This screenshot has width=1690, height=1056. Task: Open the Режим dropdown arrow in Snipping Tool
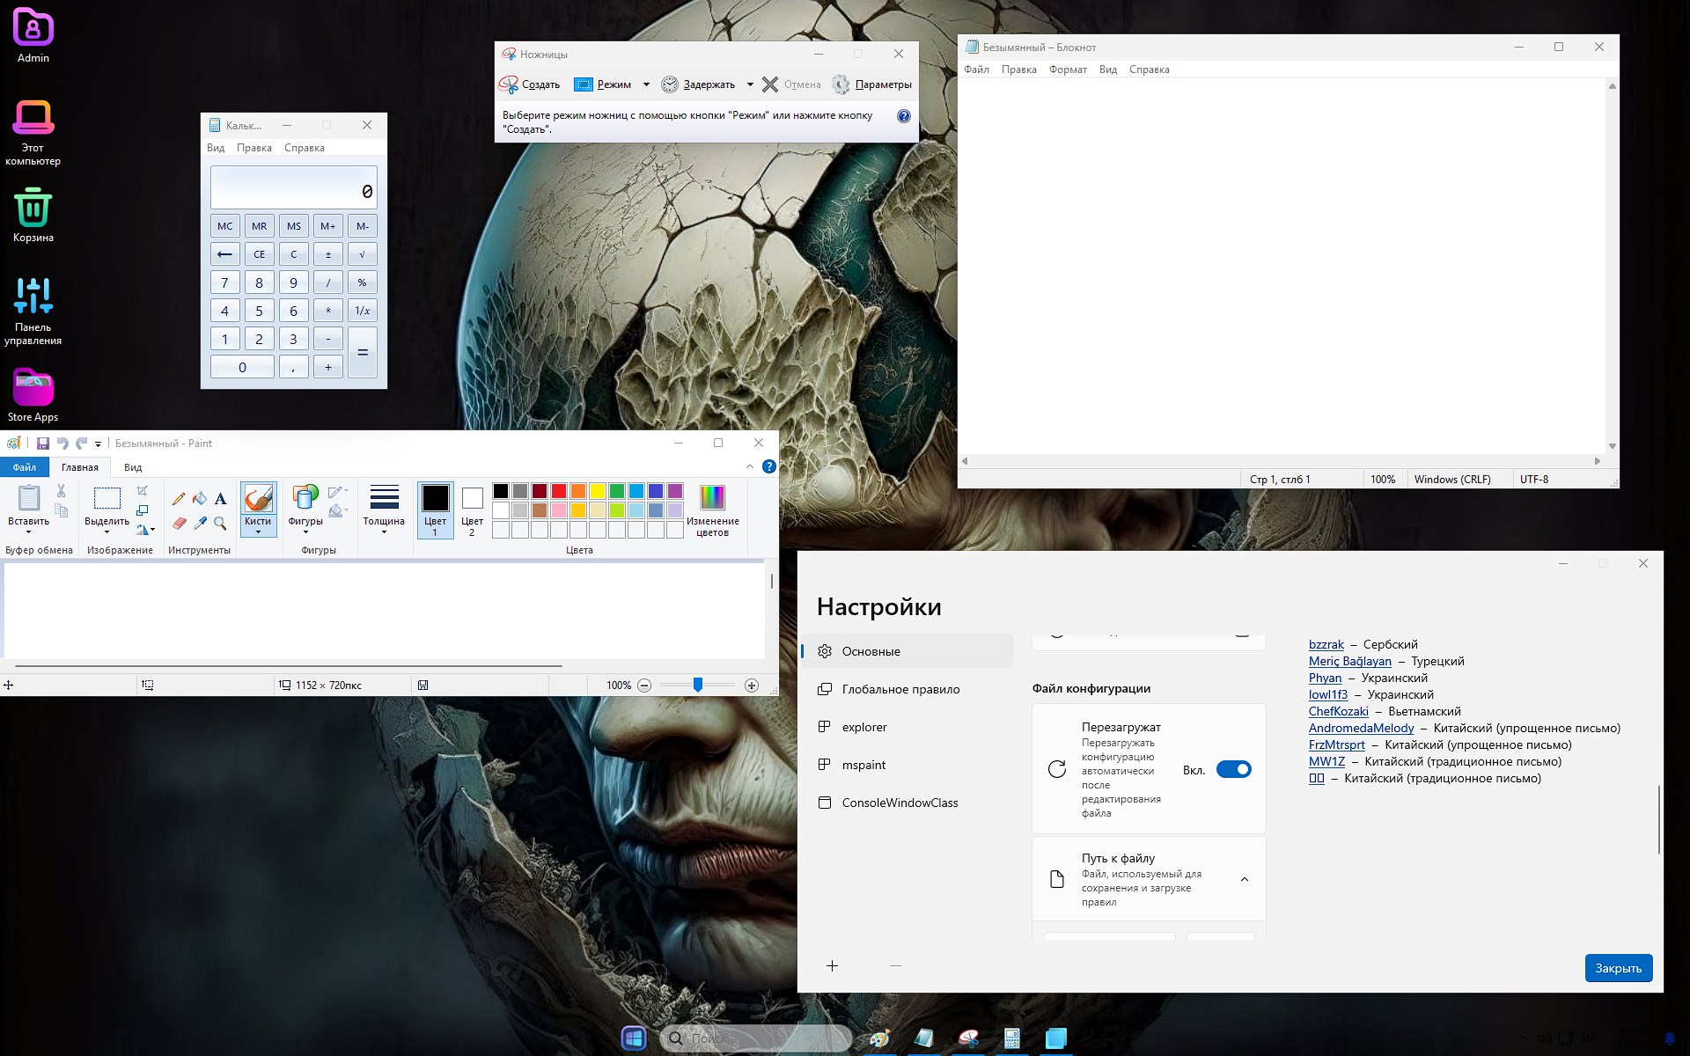point(646,84)
